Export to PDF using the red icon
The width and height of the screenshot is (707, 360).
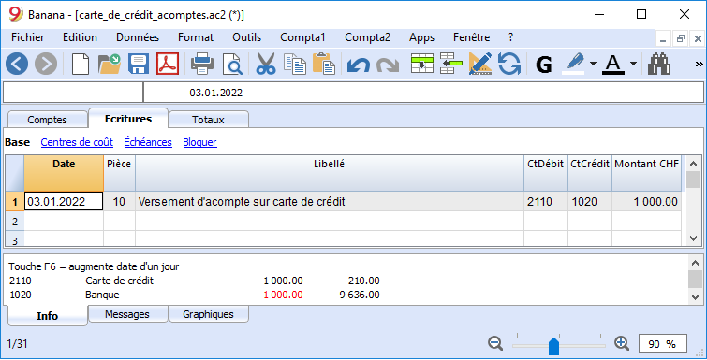pos(168,64)
